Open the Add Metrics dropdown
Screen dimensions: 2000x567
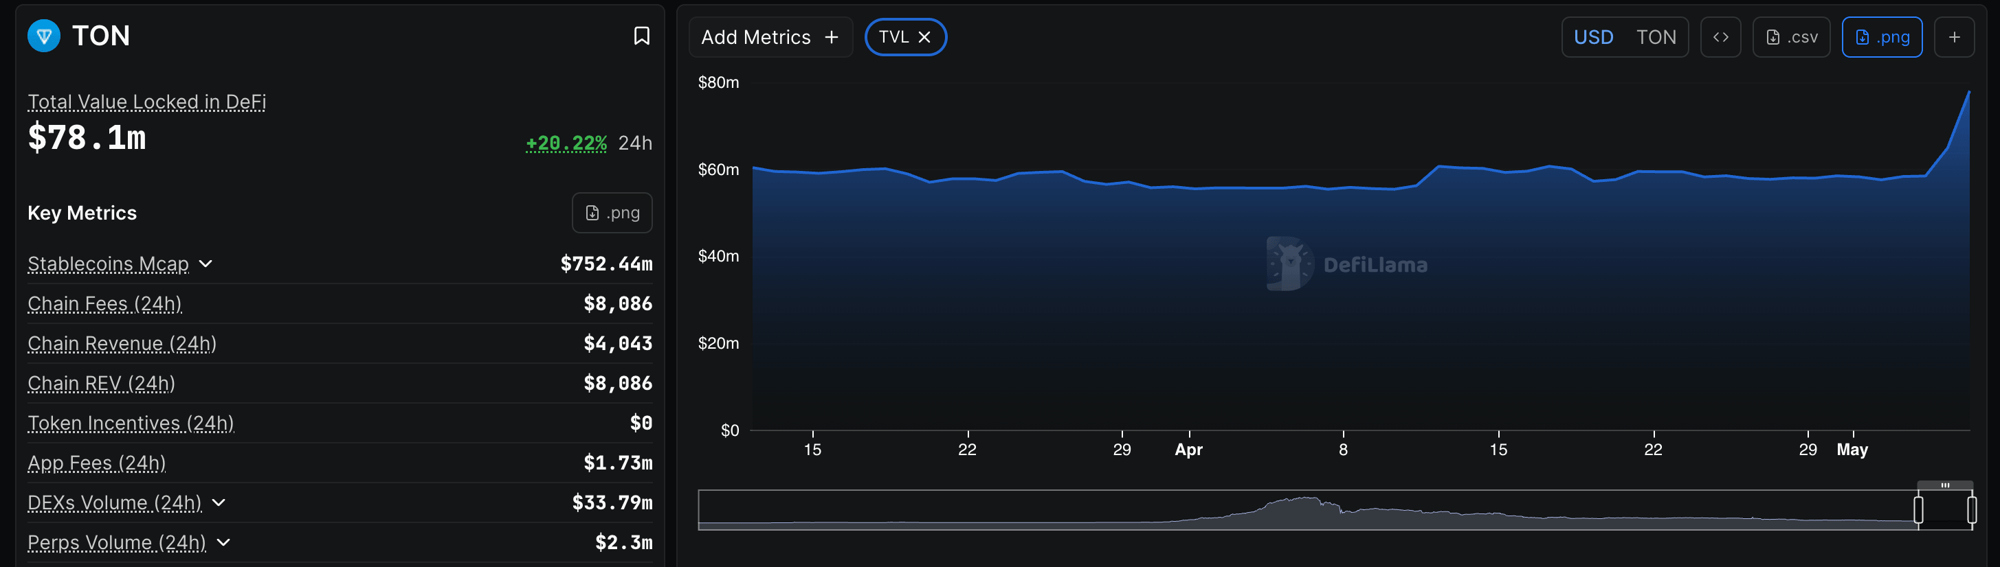tap(770, 37)
